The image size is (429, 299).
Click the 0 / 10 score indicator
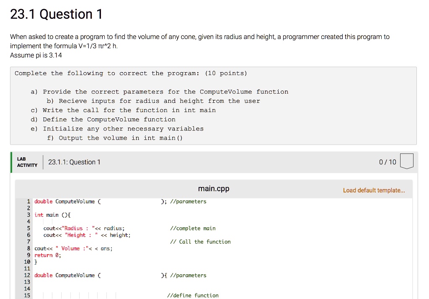tap(387, 162)
